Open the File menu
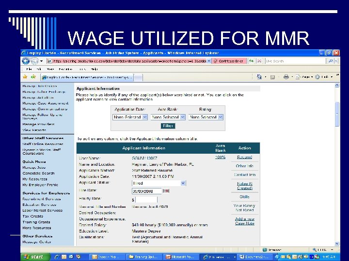This screenshot has width=349, height=261. (29, 69)
